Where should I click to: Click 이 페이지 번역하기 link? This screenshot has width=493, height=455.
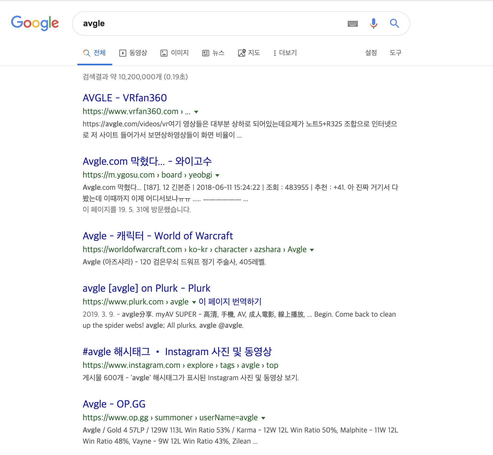[230, 302]
